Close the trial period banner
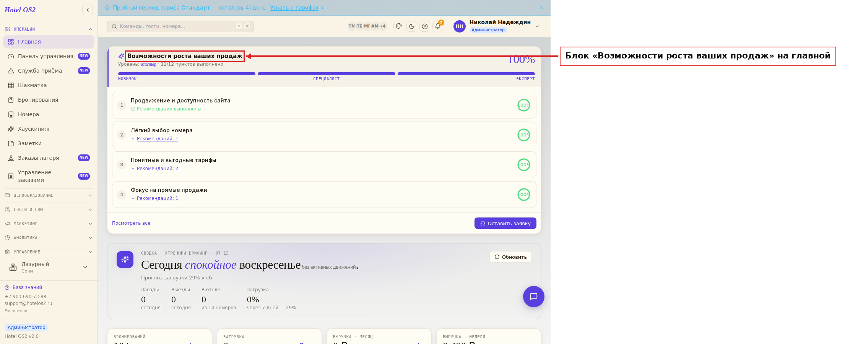Screen dimensions: 845x344 pos(542,8)
